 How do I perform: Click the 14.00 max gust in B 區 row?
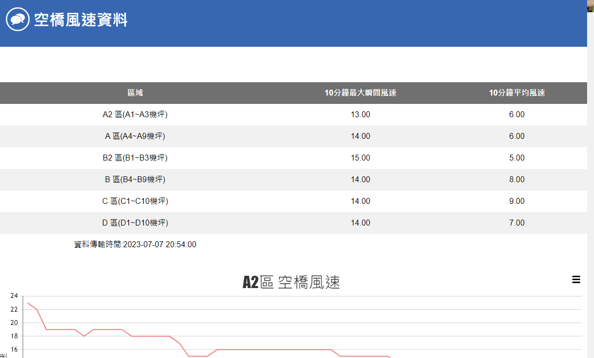point(361,180)
